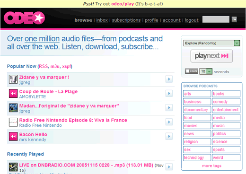Screen dimensions: 246x174
Task: Open 'Coup de Boule - La Plage' title
Action: [x=48, y=92]
